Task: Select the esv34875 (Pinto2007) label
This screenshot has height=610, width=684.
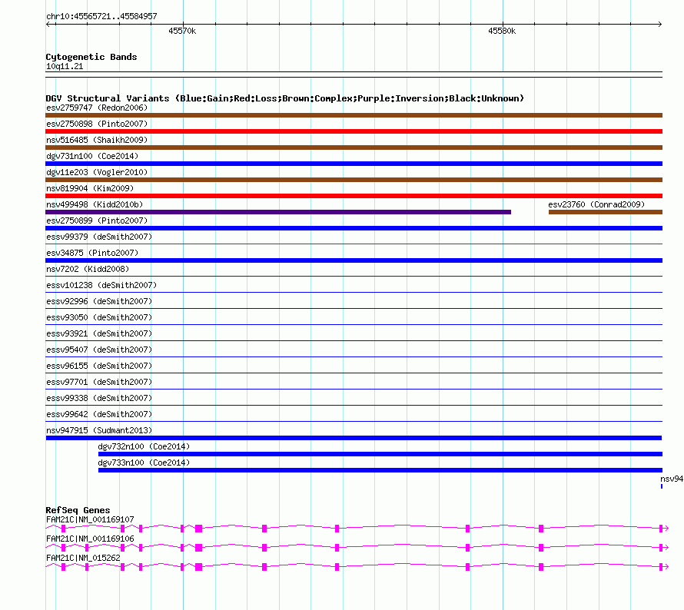Action: point(92,253)
